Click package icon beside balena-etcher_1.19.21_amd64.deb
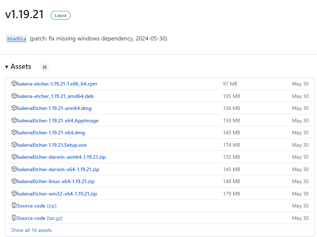 click(x=14, y=96)
